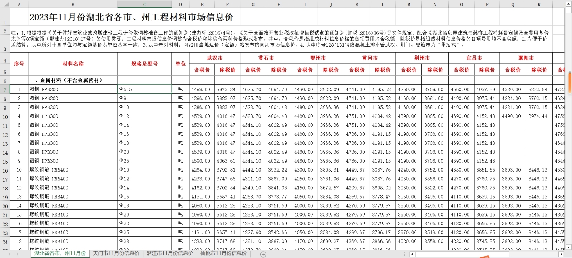
Task: Select the 仙桃市11月份信息价 sheet tab
Action: pyautogui.click(x=223, y=253)
